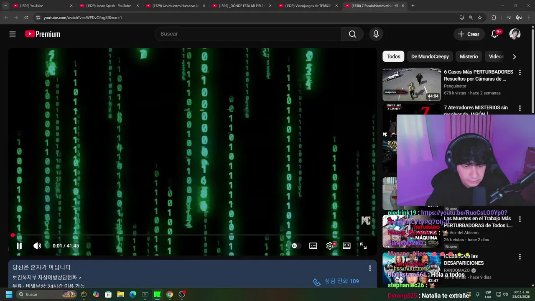Install app icon in address bar

461,18
